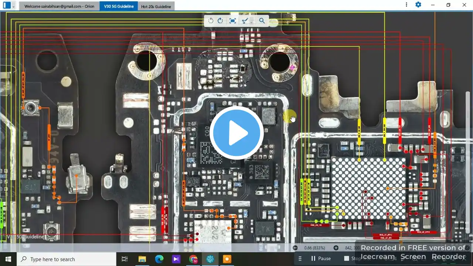The width and height of the screenshot is (473, 266).
Task: Open File Explorer from the taskbar
Action: point(142,259)
